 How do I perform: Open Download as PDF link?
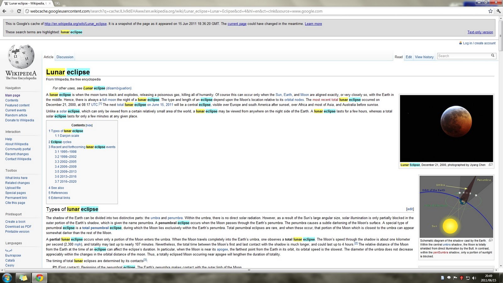18,226
